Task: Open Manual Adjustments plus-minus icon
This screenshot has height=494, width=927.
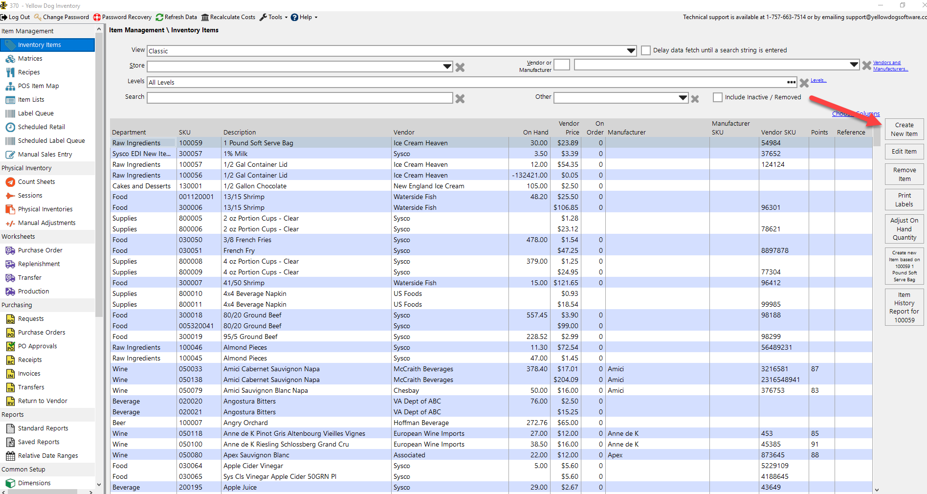Action: coord(10,223)
